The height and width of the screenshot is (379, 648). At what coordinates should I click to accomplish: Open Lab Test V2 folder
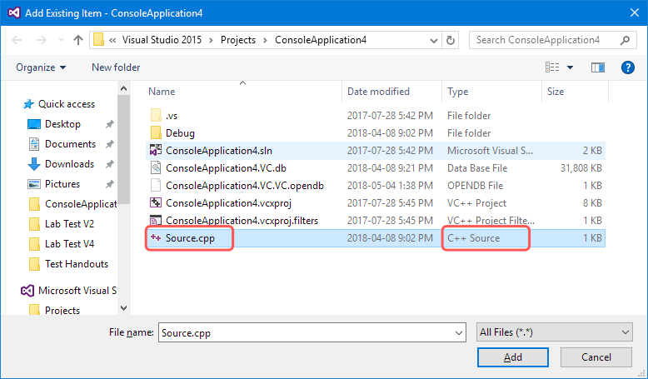coord(69,223)
